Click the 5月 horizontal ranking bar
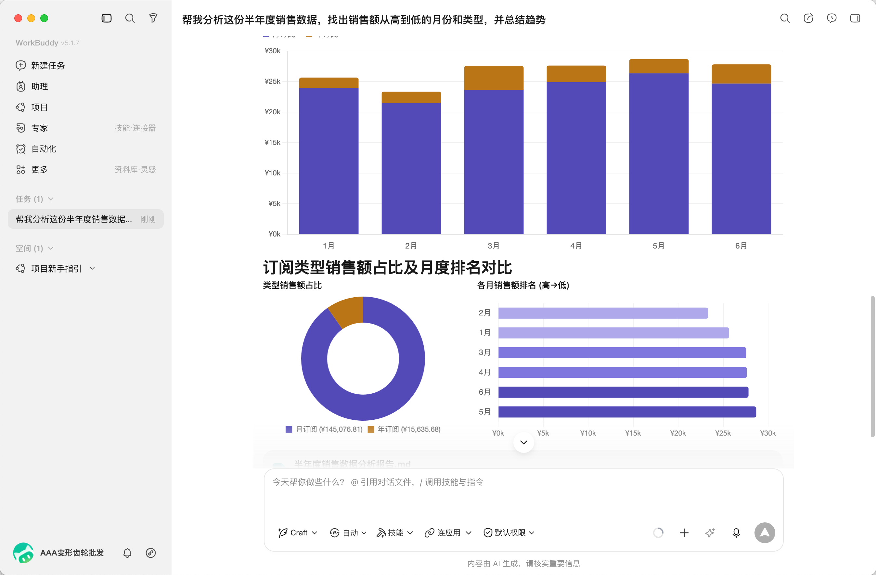Image resolution: width=876 pixels, height=575 pixels. pyautogui.click(x=627, y=412)
